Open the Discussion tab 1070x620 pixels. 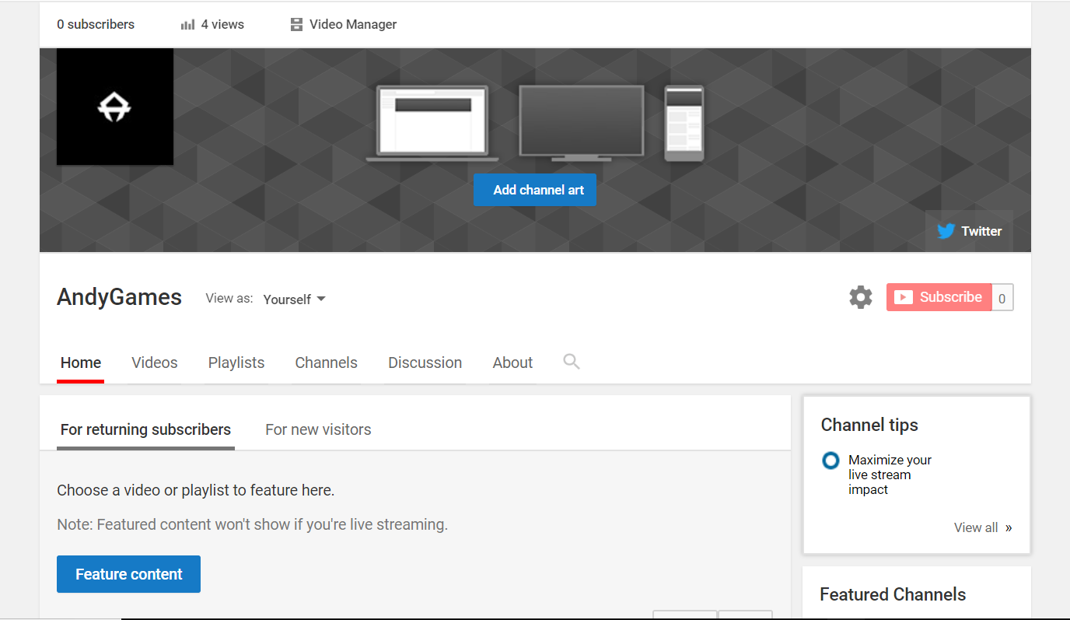pos(425,363)
